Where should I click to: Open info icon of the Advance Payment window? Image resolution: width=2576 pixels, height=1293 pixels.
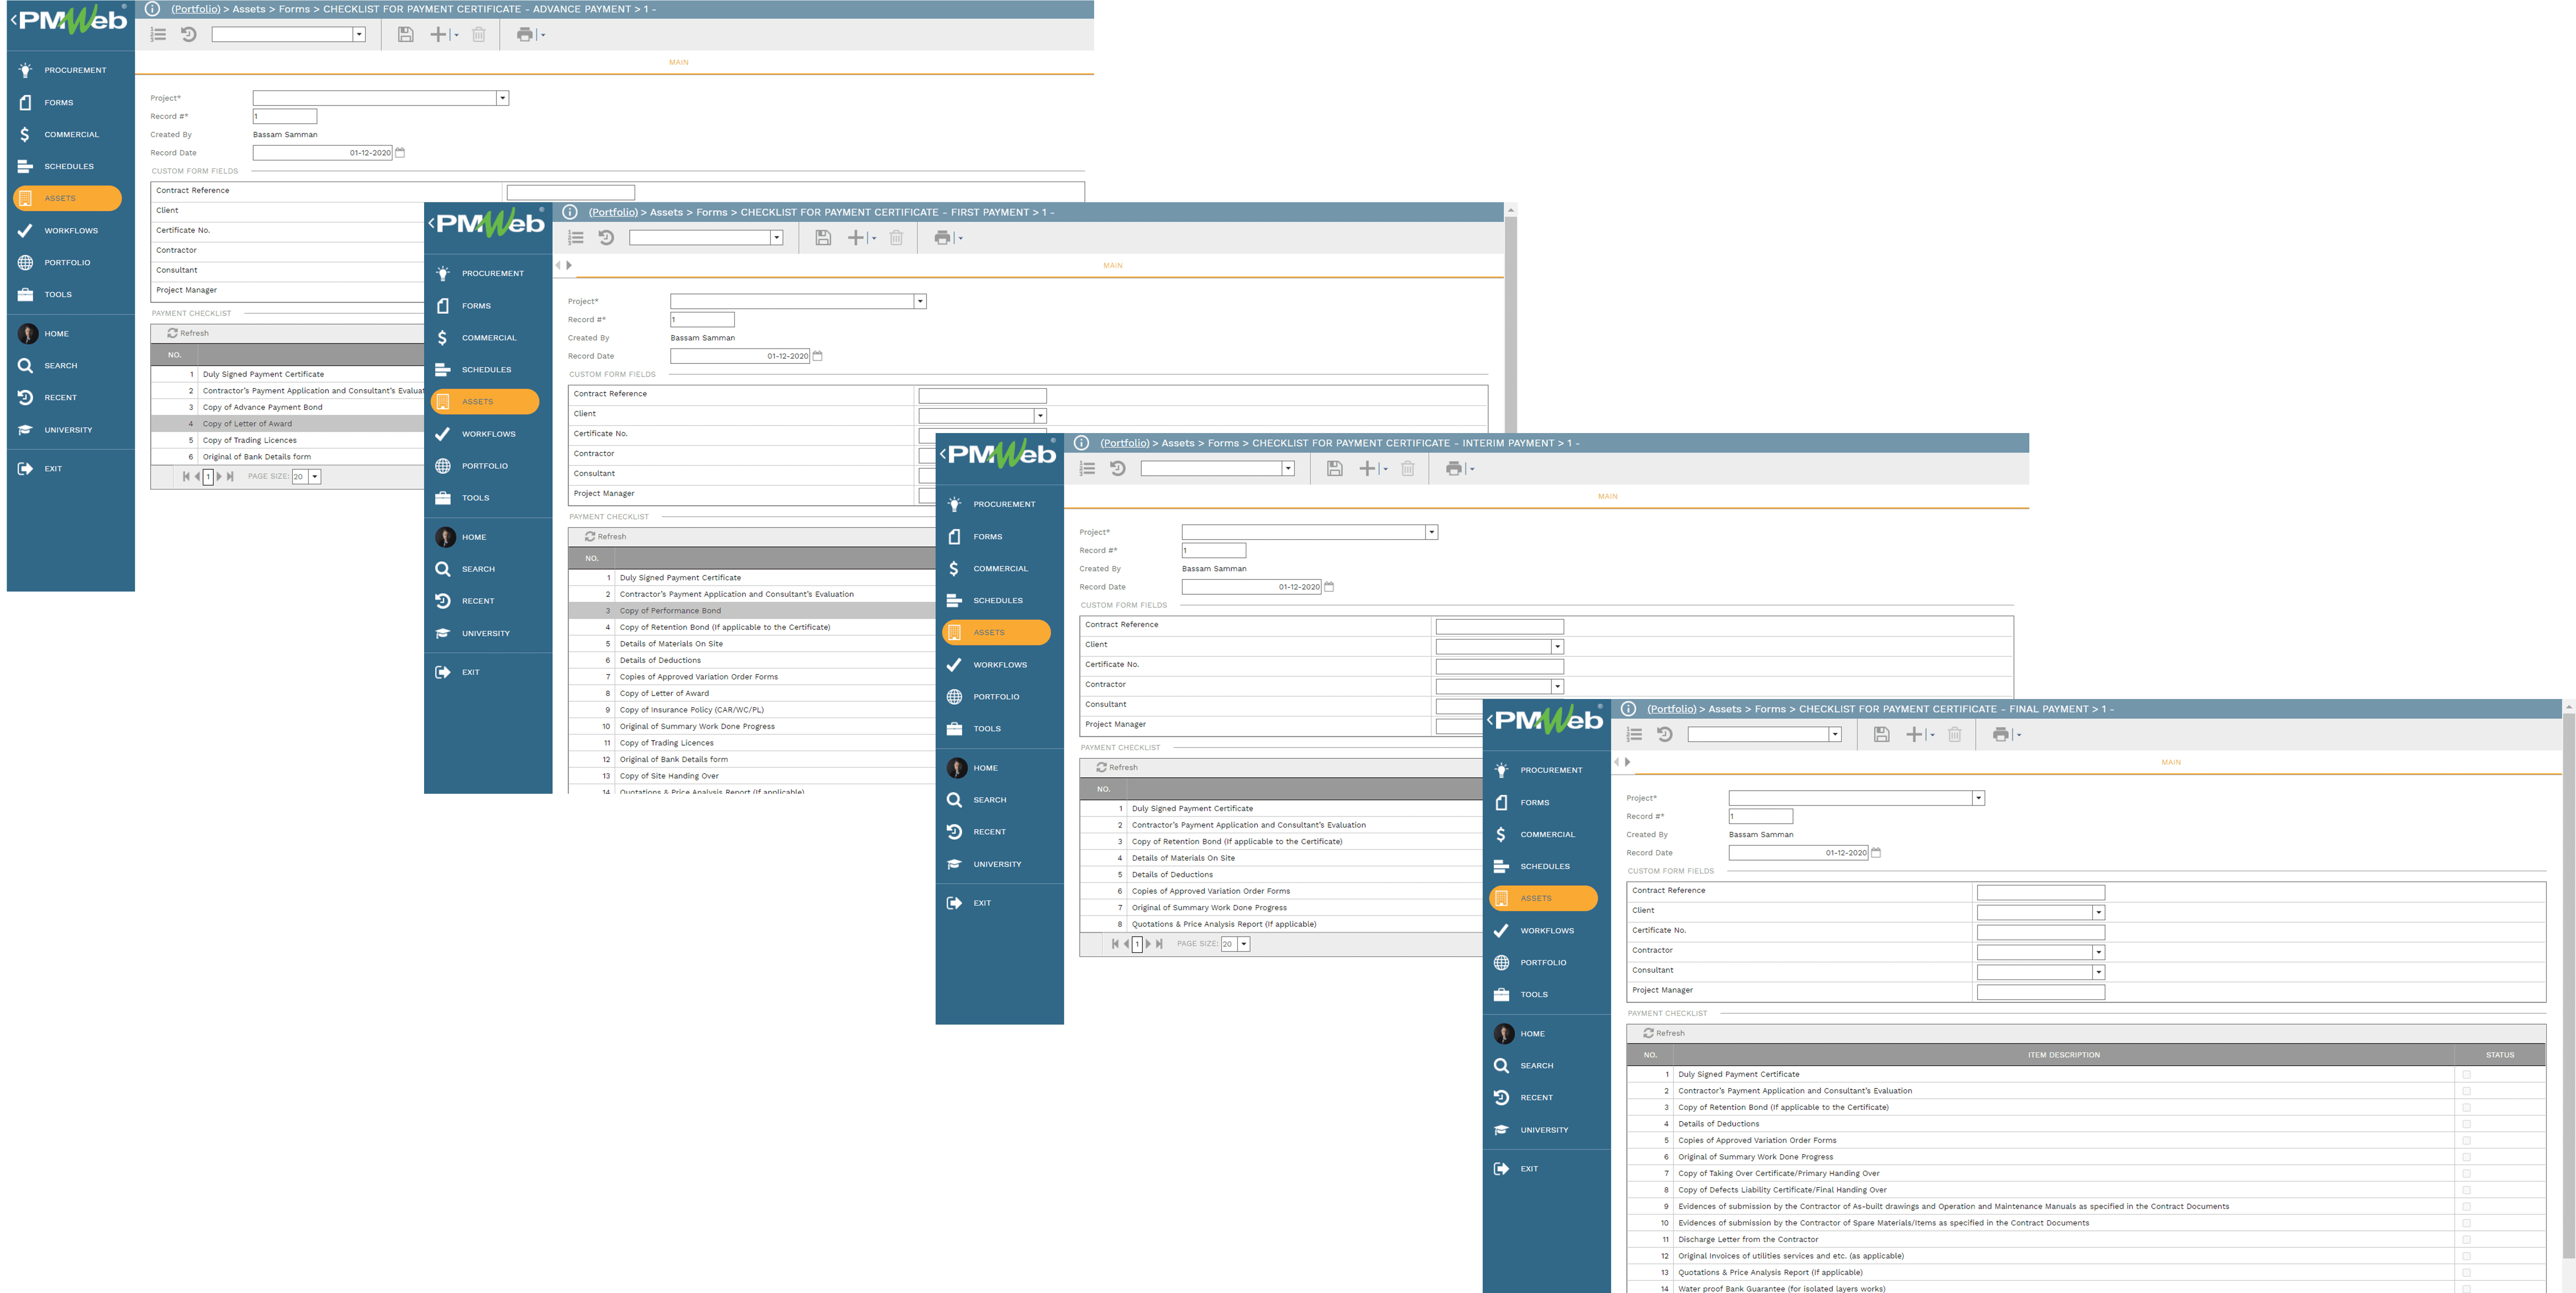(x=152, y=9)
